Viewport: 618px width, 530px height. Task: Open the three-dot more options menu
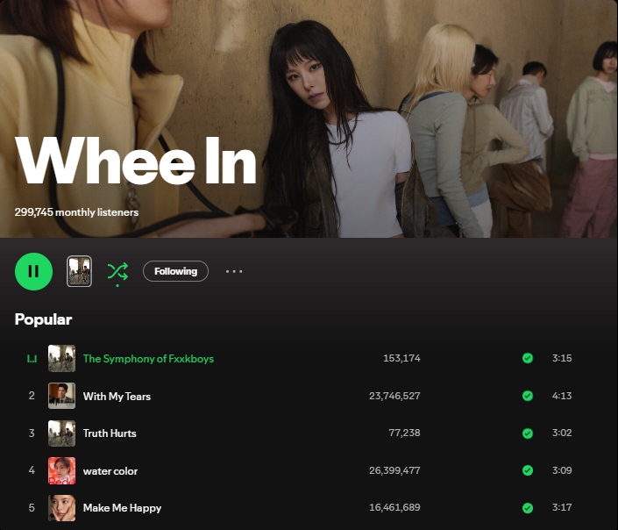[x=234, y=271]
